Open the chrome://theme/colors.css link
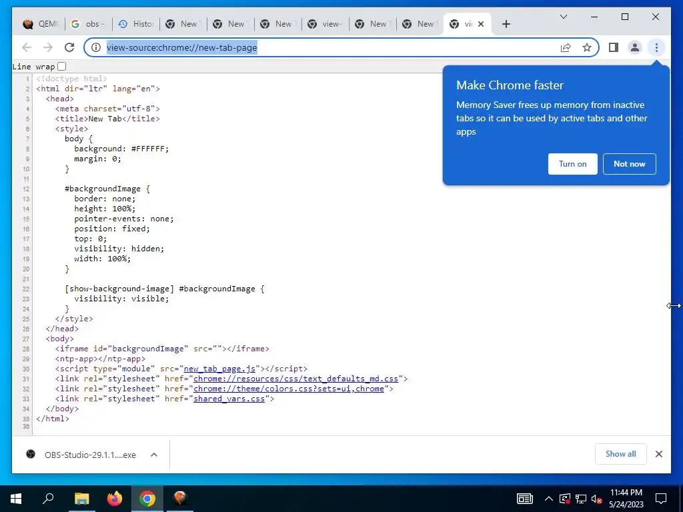683x512 pixels. [x=289, y=389]
